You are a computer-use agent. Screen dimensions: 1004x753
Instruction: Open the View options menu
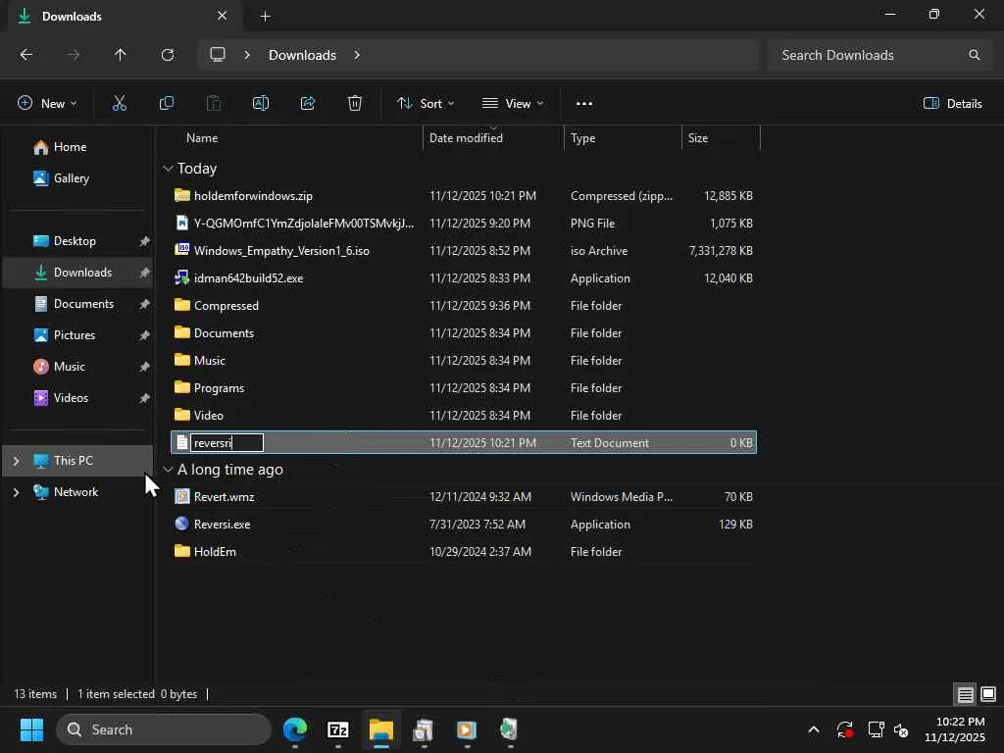pyautogui.click(x=513, y=103)
